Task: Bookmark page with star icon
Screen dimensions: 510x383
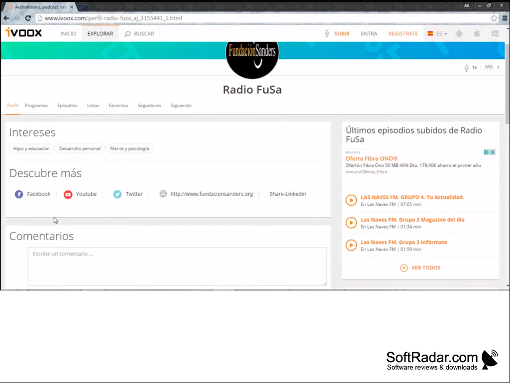Action: (494, 18)
